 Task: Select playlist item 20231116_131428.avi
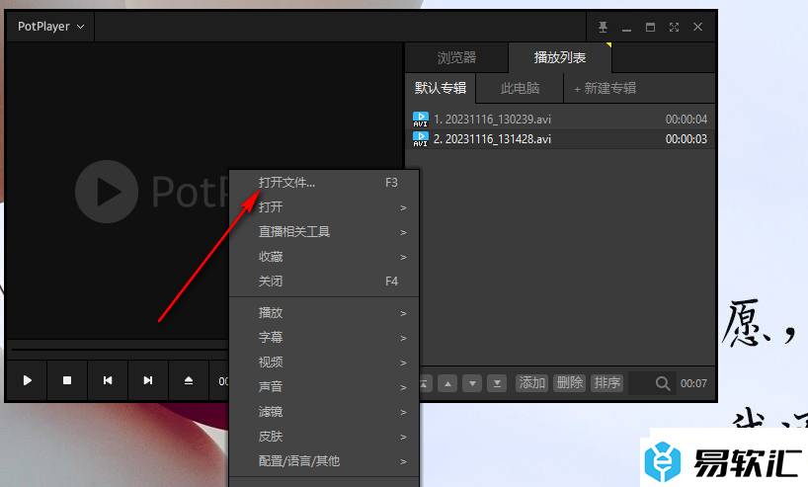click(x=560, y=139)
